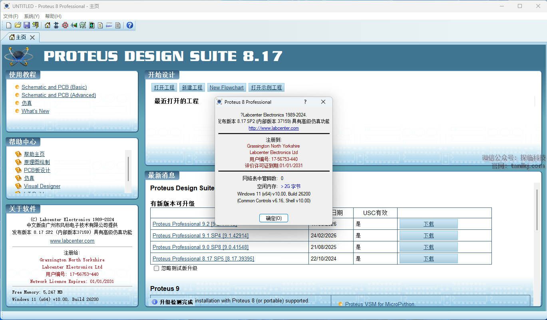This screenshot has width=547, height=320.
Task: Click the book icon beside PCB板设计
Action: (x=18, y=170)
